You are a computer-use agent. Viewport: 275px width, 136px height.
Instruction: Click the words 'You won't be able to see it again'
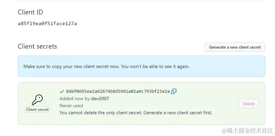[x=155, y=66]
